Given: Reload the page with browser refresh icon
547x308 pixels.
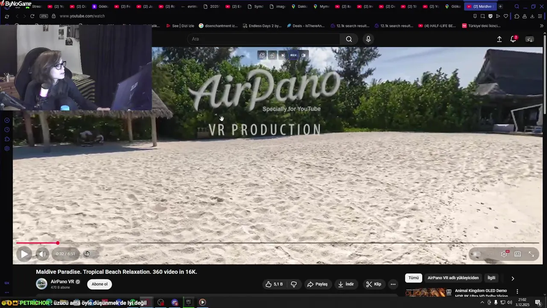Looking at the screenshot, I should point(32,16).
